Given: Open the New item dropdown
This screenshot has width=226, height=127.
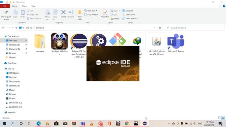Looking at the screenshot, I should coord(90,11).
